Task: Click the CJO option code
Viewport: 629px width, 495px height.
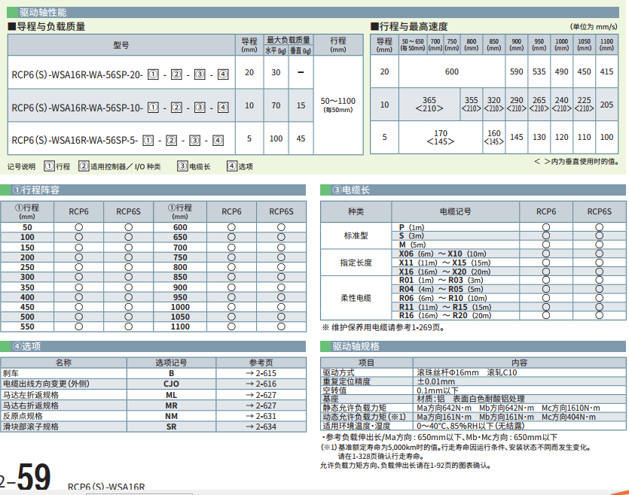Action: (x=171, y=384)
